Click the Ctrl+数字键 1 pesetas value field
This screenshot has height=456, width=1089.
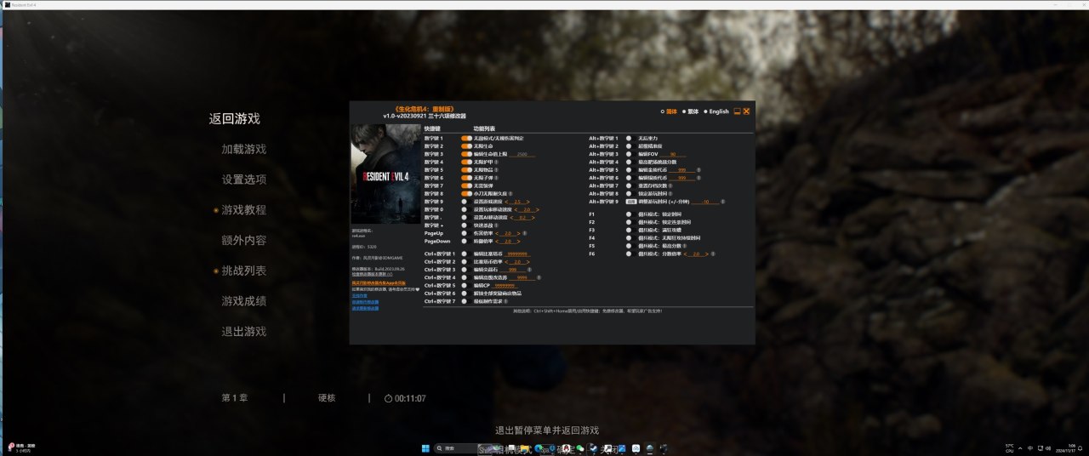(x=517, y=254)
